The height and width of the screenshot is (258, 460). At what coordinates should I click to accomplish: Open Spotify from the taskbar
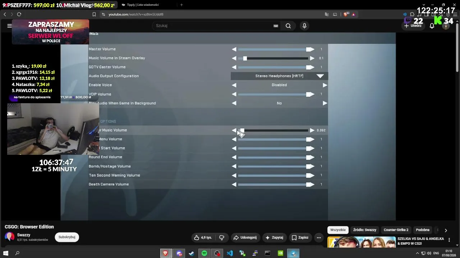click(x=204, y=253)
